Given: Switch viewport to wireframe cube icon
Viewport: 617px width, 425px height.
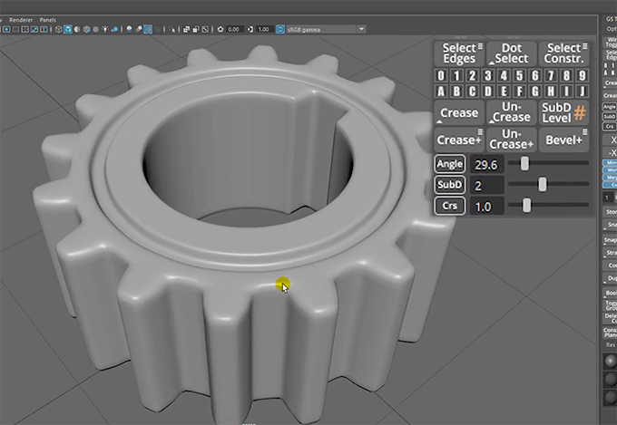Looking at the screenshot, I should (59, 30).
